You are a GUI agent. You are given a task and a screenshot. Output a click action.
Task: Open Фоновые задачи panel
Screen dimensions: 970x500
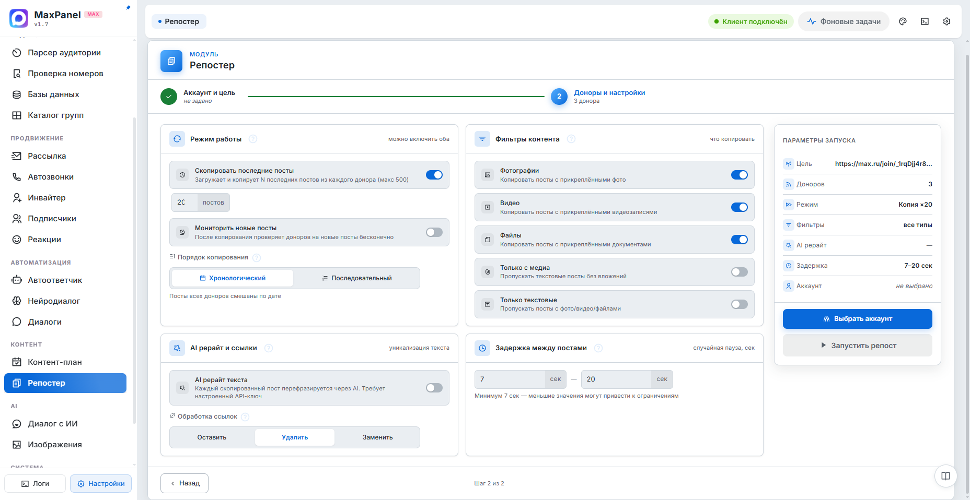(844, 21)
